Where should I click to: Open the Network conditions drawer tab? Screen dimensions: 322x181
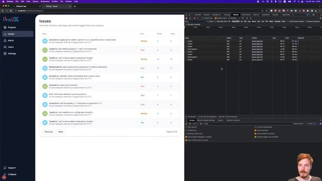[233, 120]
